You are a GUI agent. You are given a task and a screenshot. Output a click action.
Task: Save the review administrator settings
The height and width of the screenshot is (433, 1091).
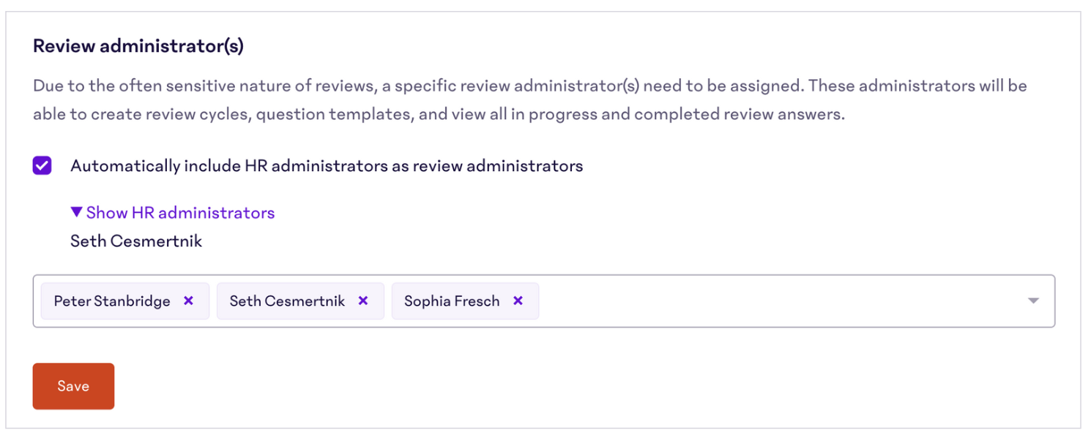pos(73,386)
